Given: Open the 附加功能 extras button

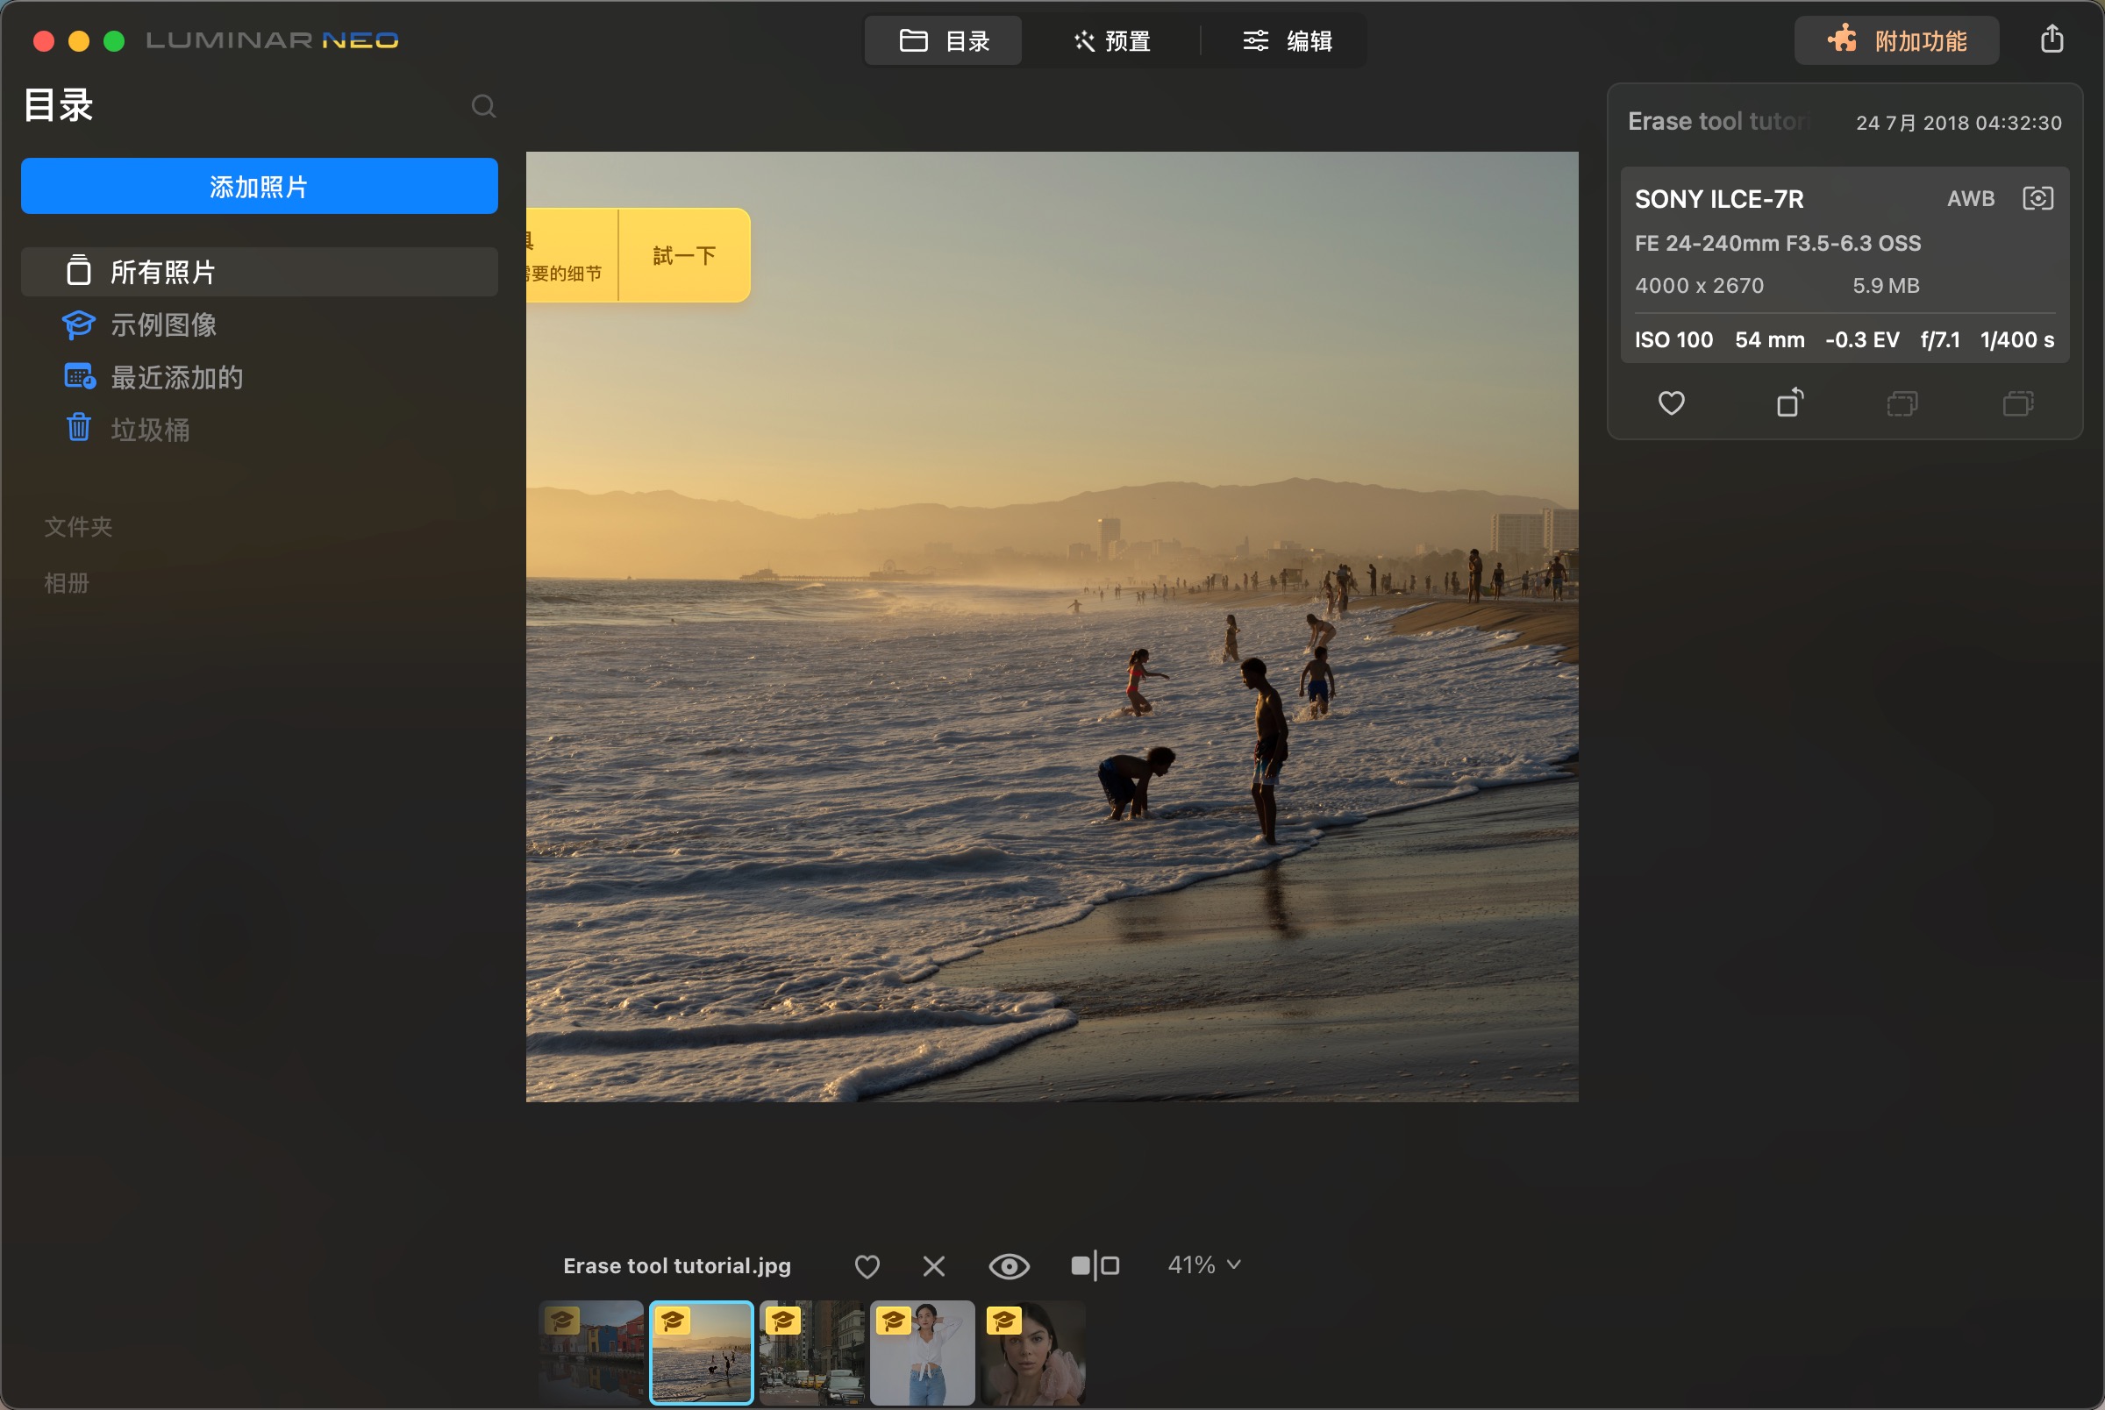Looking at the screenshot, I should [x=1896, y=40].
